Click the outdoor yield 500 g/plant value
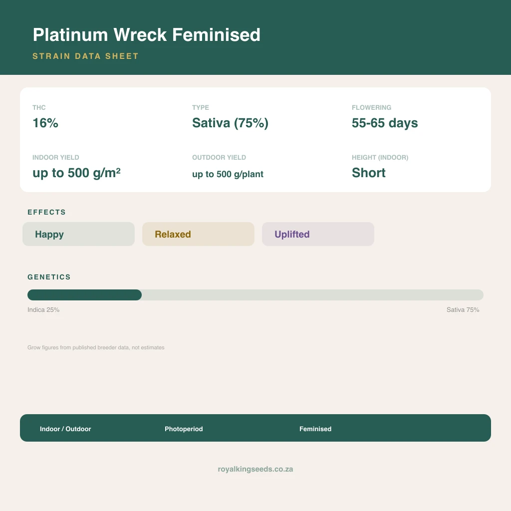511x511 pixels. [x=228, y=174]
